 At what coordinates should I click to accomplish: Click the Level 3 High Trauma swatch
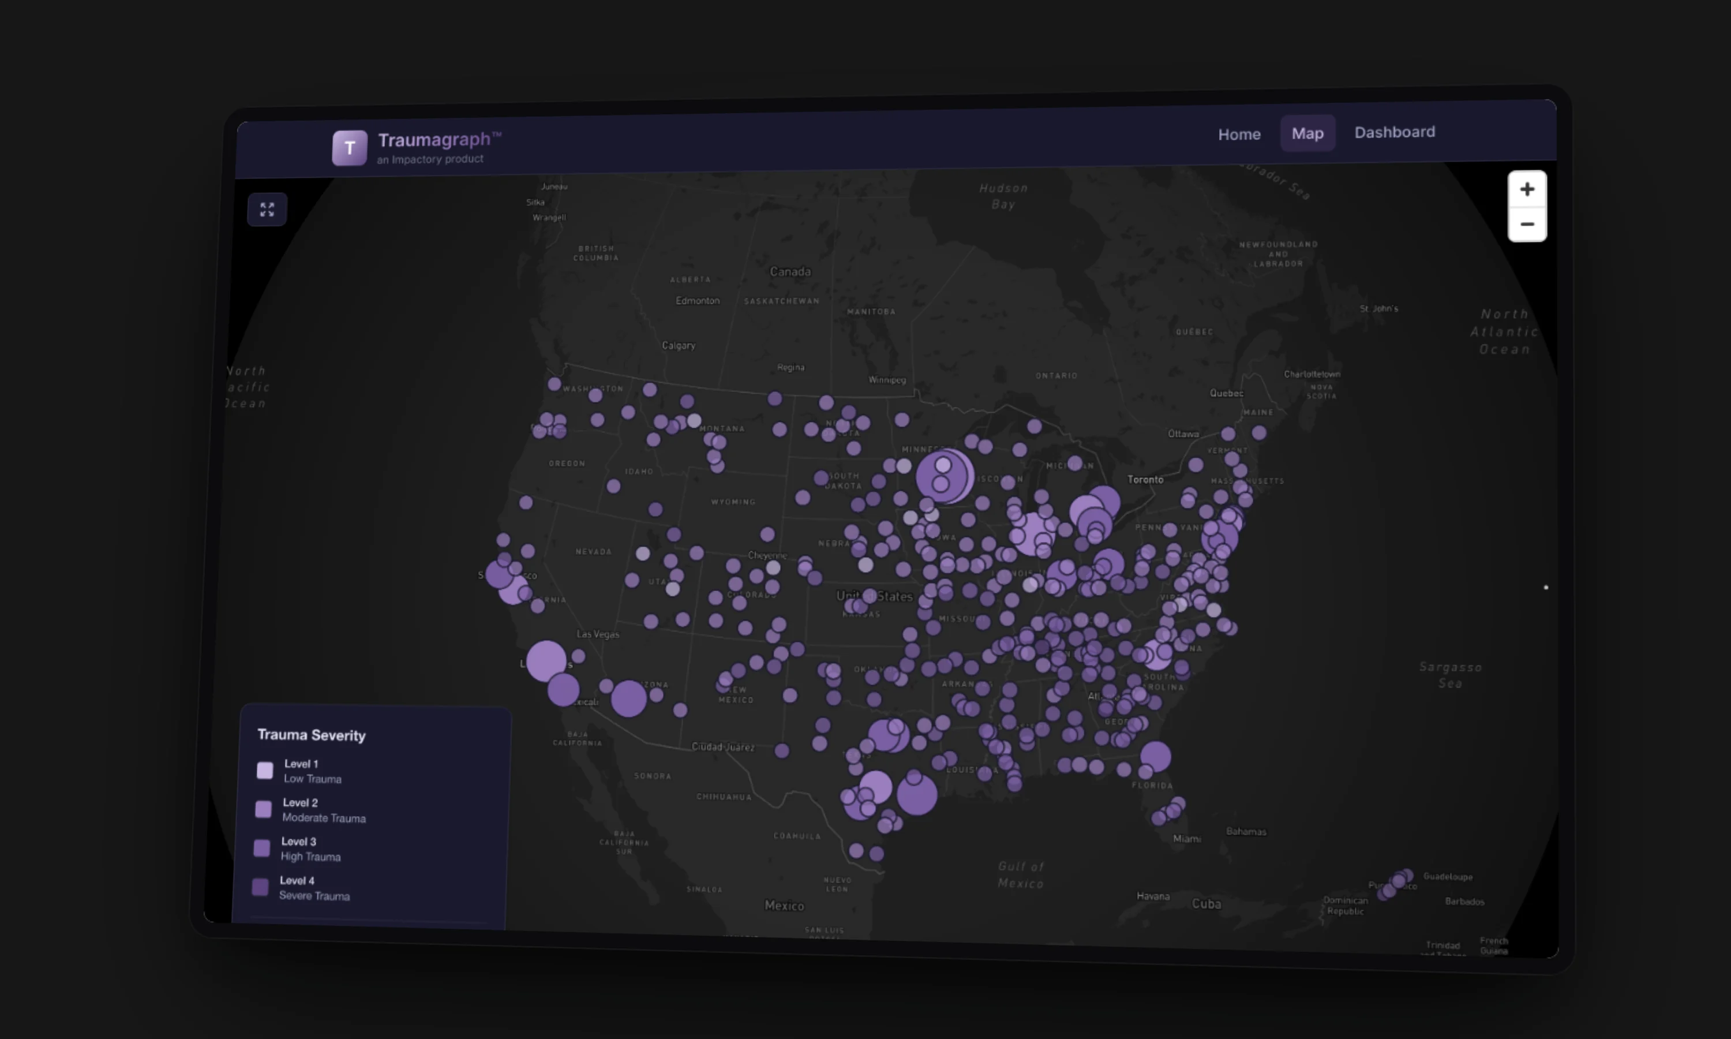pos(262,848)
